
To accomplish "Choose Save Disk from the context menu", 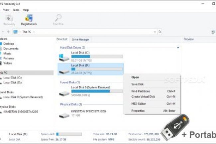I will 137,84.
